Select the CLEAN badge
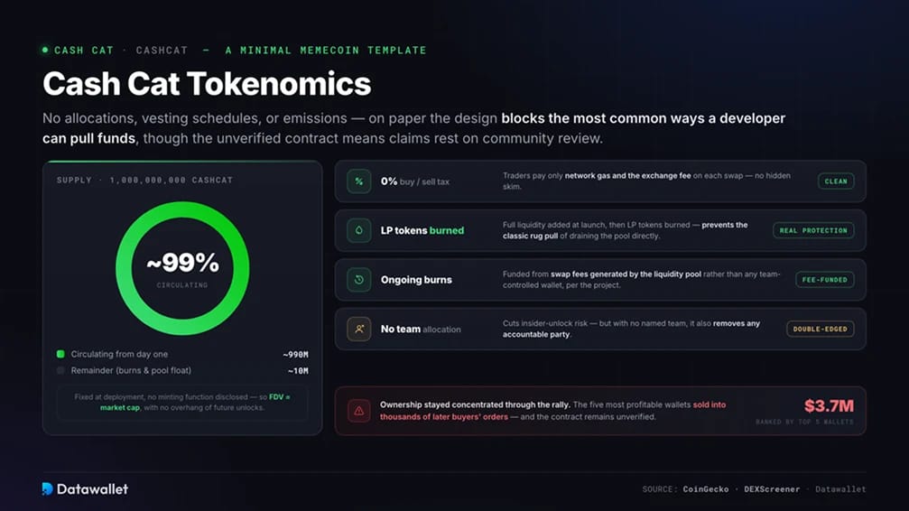Screen dimensions: 909x511 tap(835, 181)
